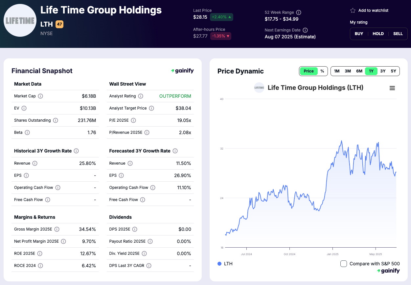This screenshot has width=411, height=285.
Task: Click info icon next to ROE 2025E
Action: point(40,254)
